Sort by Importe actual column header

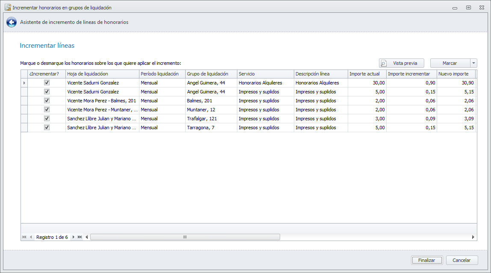pos(367,74)
